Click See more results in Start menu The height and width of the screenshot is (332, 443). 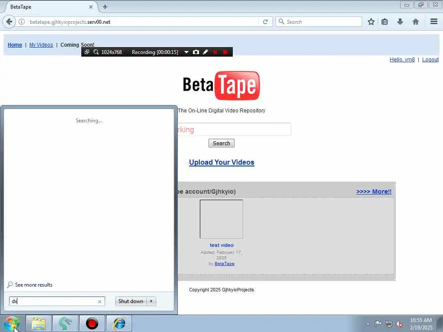point(30,284)
